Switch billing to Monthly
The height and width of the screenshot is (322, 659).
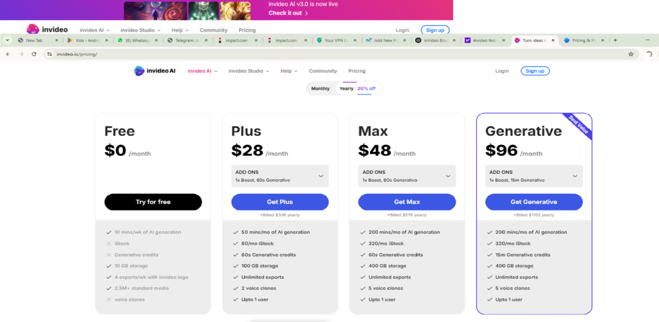(x=320, y=89)
